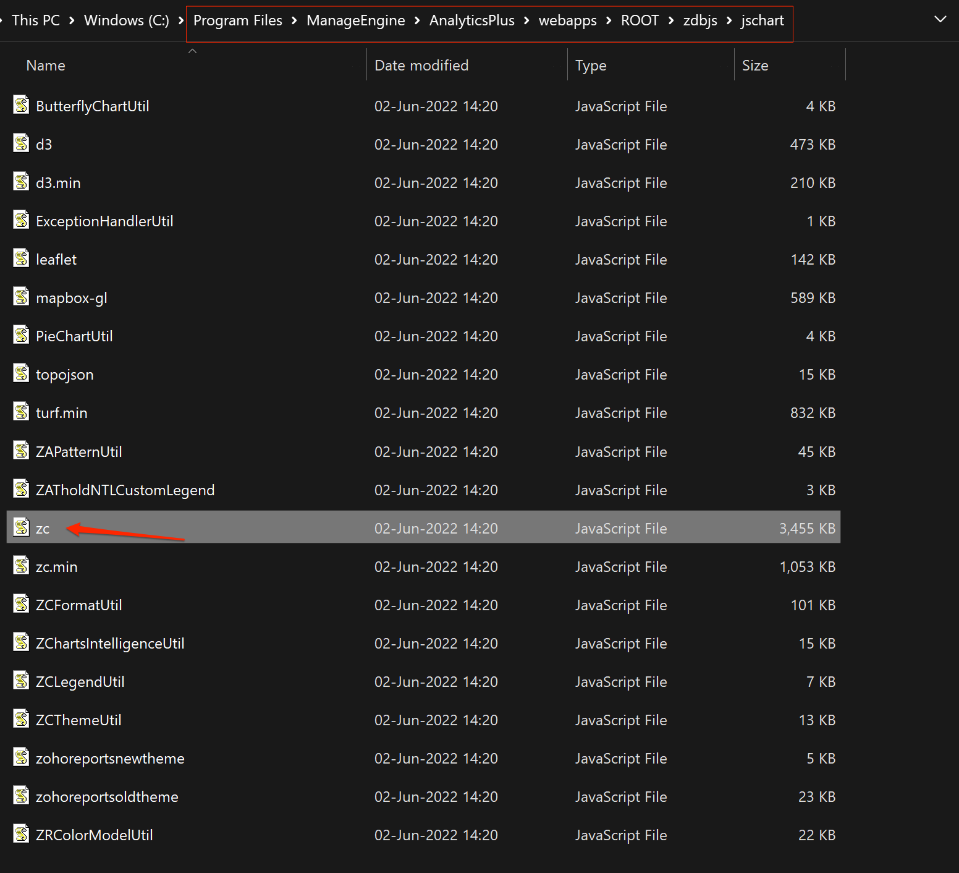Image resolution: width=959 pixels, height=873 pixels.
Task: Select the mapbox-gl file icon
Action: pos(22,297)
